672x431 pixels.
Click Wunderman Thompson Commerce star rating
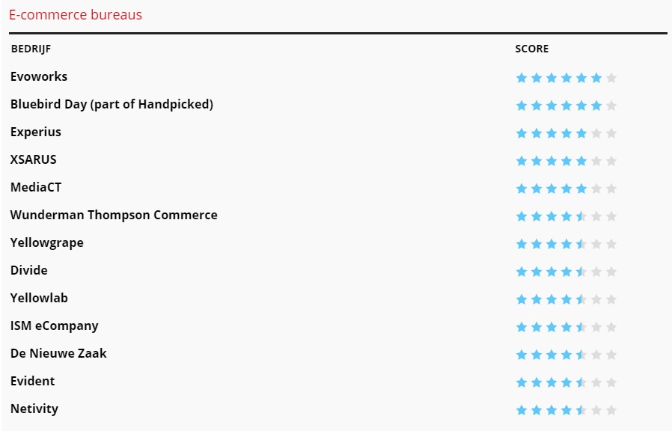(x=566, y=216)
